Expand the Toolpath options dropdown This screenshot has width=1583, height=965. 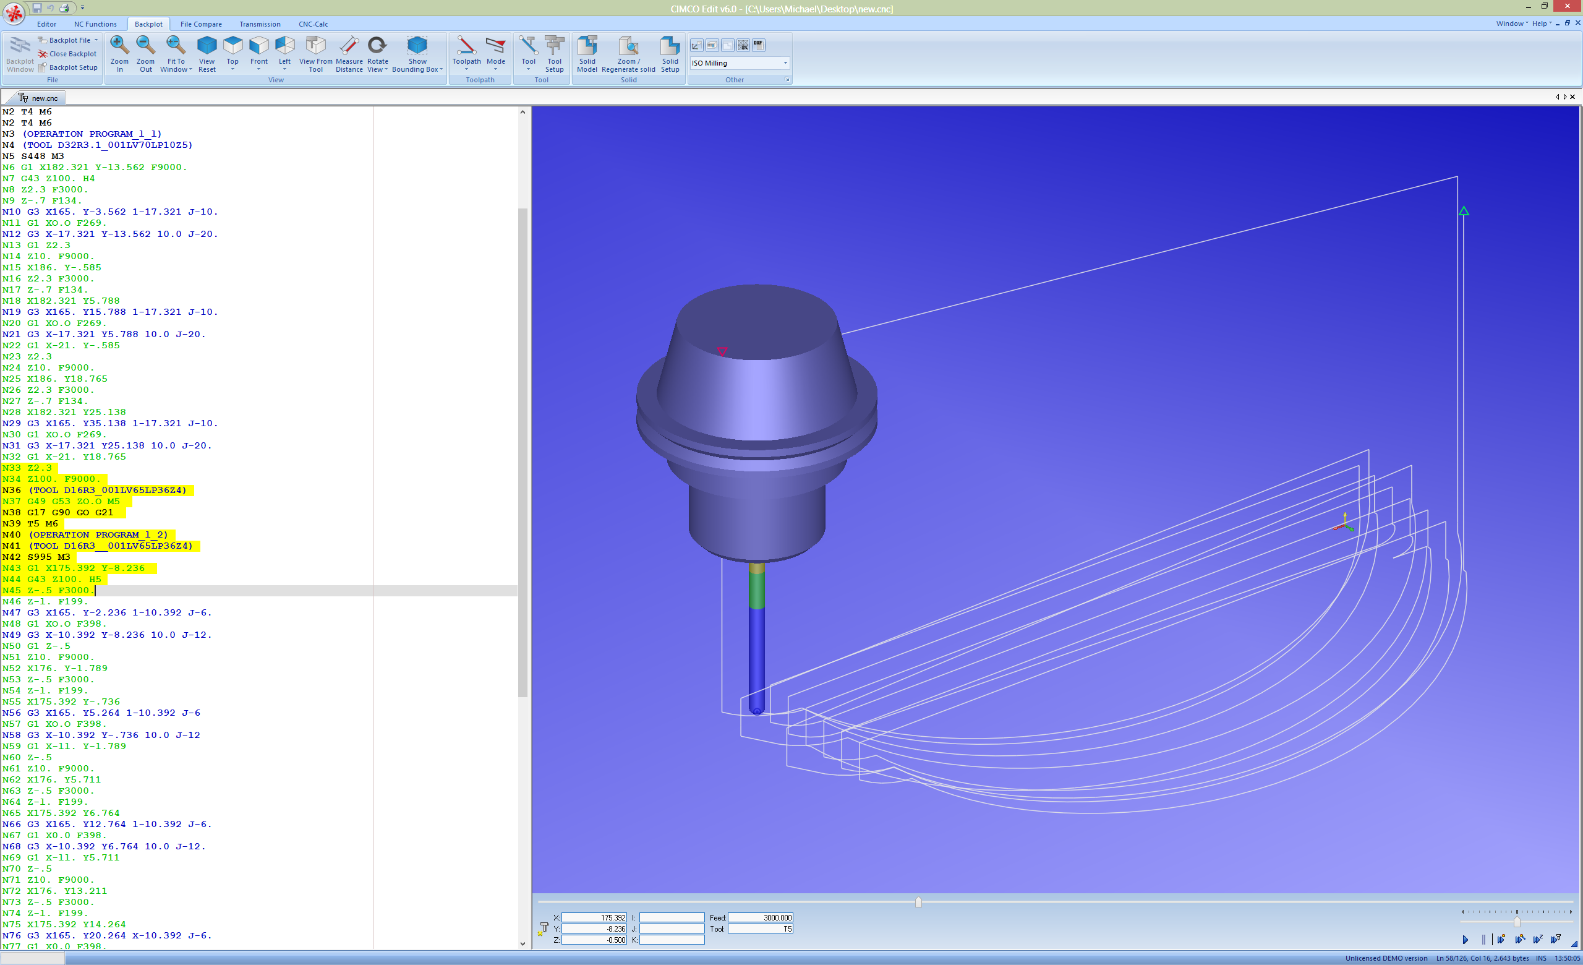[466, 69]
